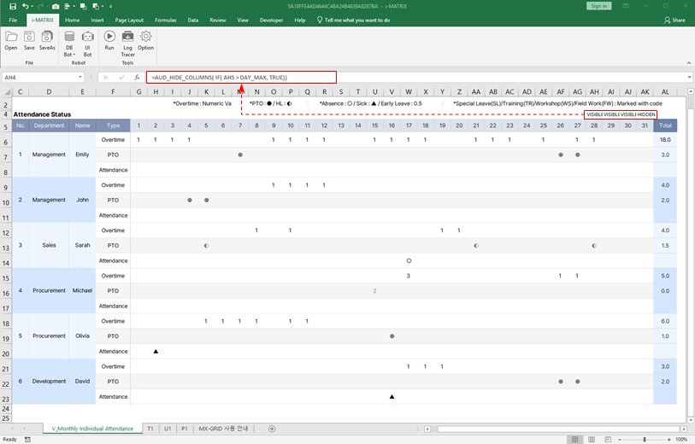Switch to Page Break Preview in status bar
This screenshot has height=444, width=695.
[x=610, y=439]
